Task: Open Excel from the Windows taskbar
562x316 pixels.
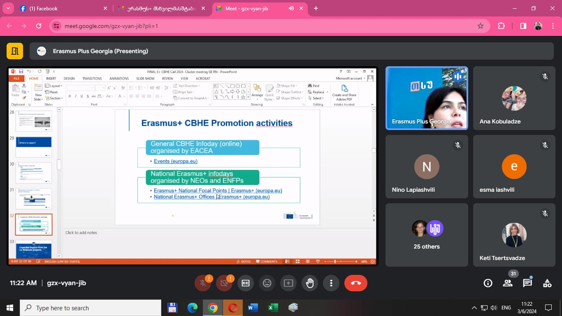Action: click(273, 307)
